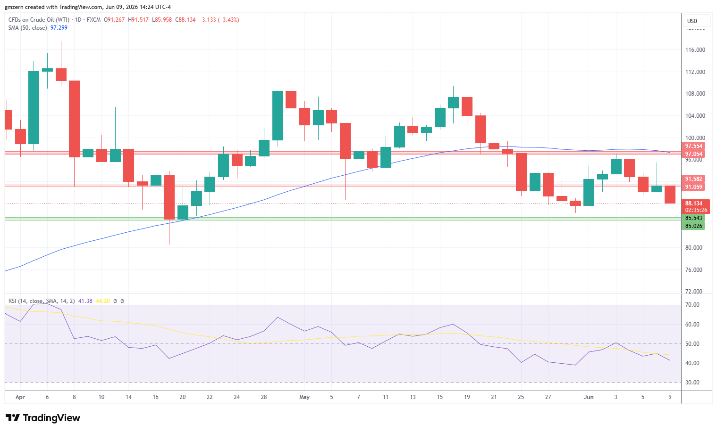This screenshot has height=432, width=717.
Task: Click the 116.000 price axis label
Action: point(695,50)
